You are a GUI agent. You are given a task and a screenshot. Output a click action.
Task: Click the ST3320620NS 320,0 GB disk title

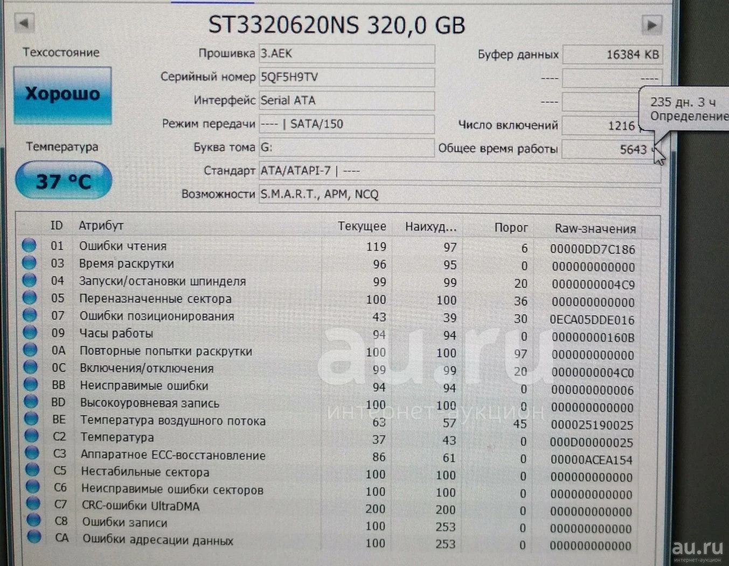336,25
